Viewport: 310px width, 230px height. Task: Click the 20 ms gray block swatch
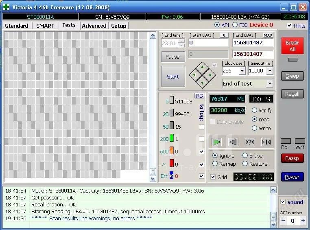tap(172, 112)
